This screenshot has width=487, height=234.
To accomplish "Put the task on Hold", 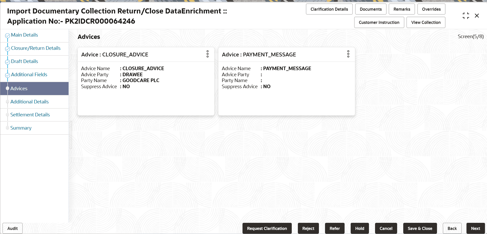I will (360, 228).
